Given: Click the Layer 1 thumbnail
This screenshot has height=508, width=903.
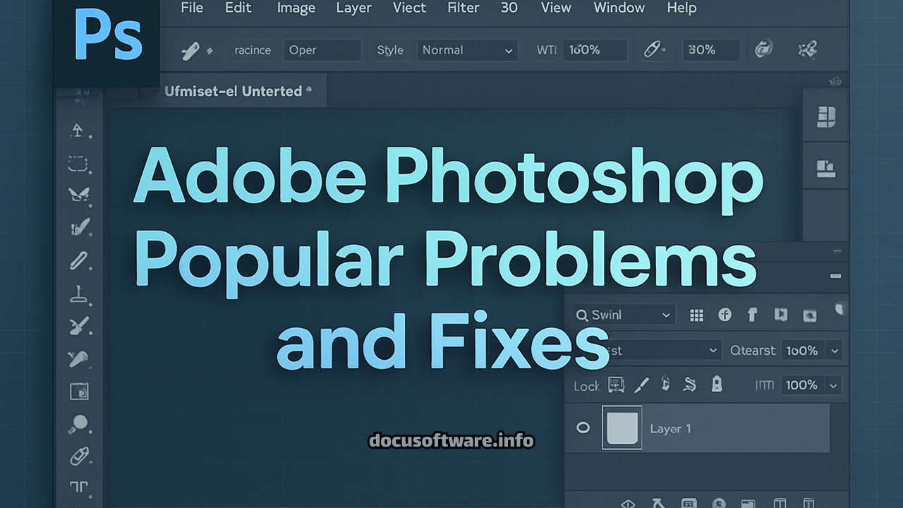Looking at the screenshot, I should (x=622, y=428).
